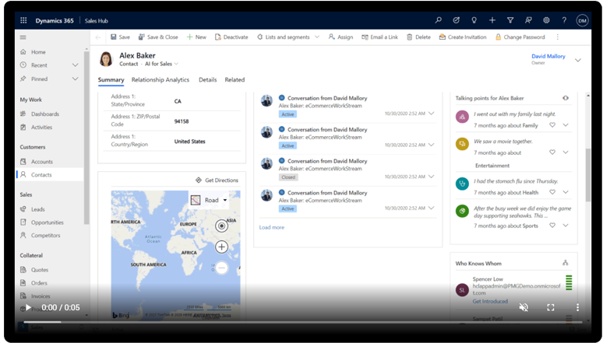603x343 pixels.
Task: Open the command bar overflow dots
Action: click(558, 37)
